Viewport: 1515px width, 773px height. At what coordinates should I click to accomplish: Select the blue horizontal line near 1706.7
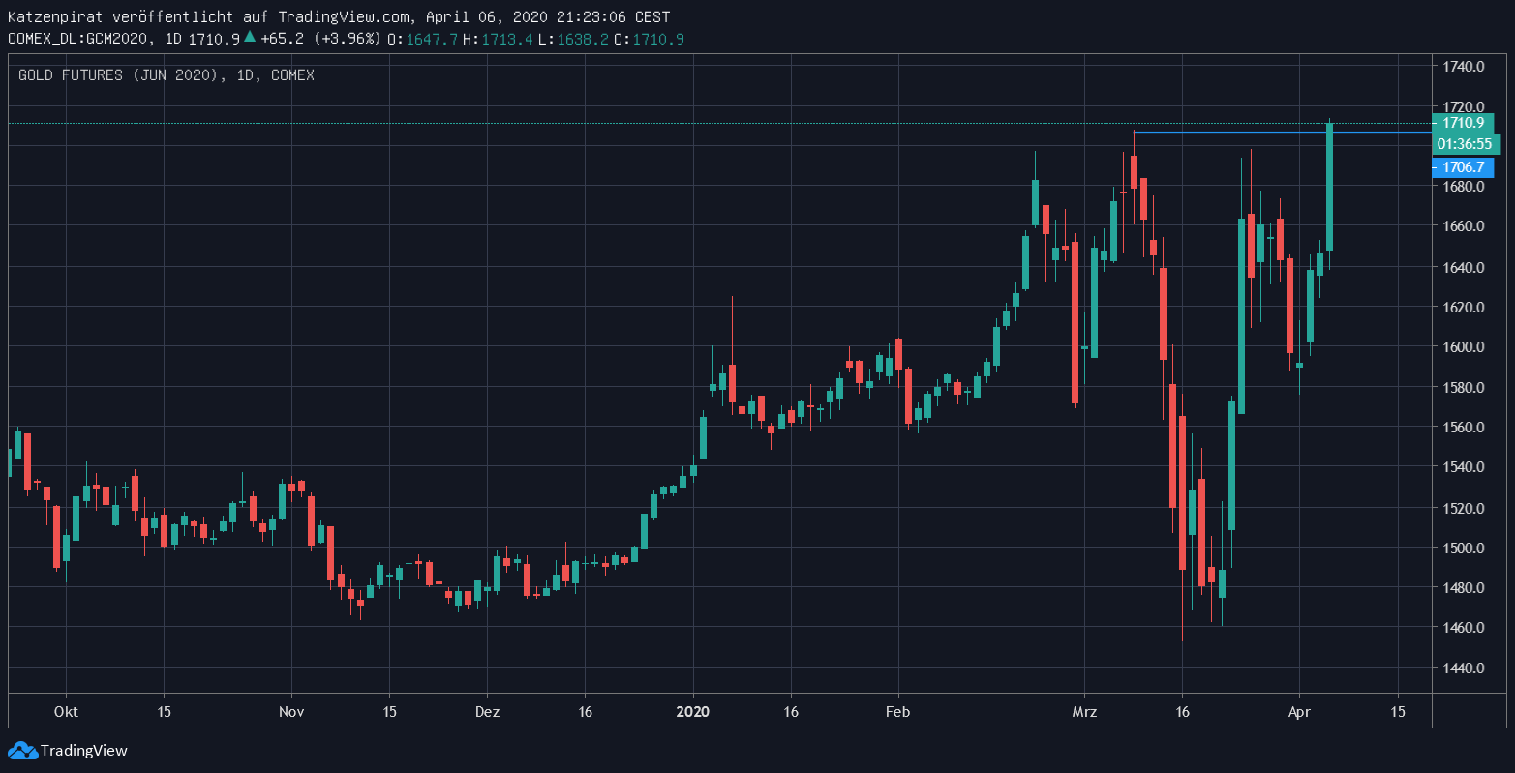[x=1282, y=132]
